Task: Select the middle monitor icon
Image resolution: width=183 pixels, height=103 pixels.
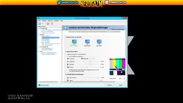Action: pos(87,42)
